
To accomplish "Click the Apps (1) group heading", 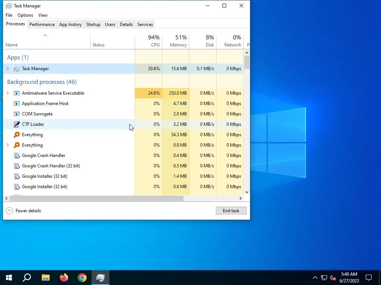I will [x=18, y=58].
